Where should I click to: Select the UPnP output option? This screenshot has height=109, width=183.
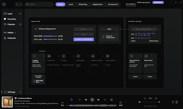[x=109, y=29]
